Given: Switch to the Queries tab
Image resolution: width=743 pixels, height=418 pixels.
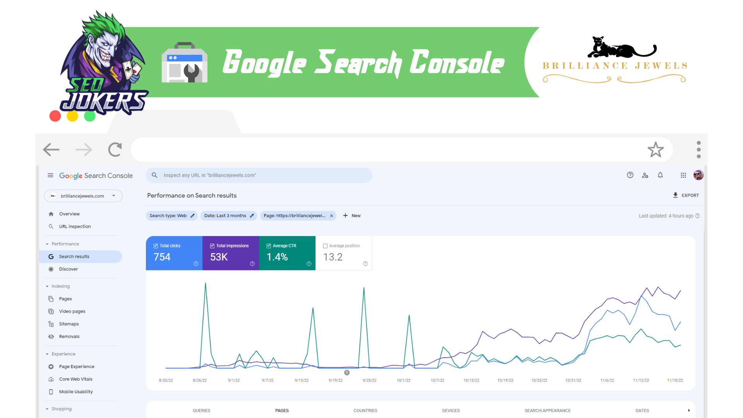Looking at the screenshot, I should point(201,410).
